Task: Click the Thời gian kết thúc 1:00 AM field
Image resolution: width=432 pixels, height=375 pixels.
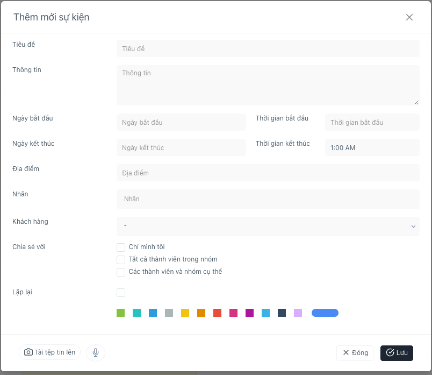Action: coord(372,147)
